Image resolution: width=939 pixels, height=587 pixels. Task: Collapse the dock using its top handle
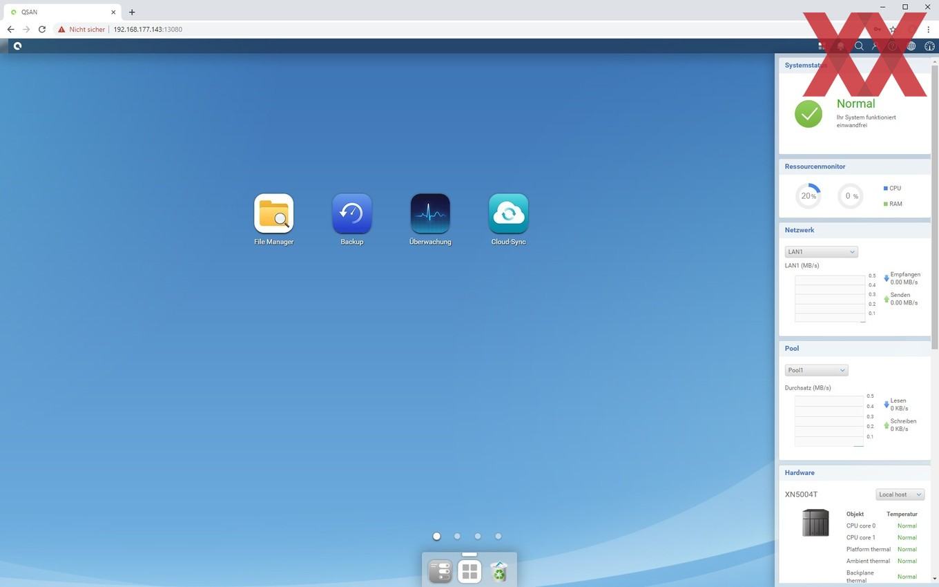(469, 554)
